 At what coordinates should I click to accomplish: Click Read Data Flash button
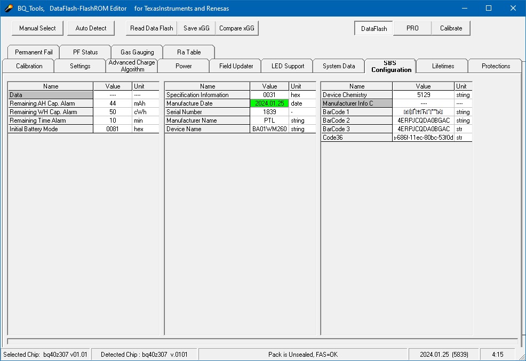click(152, 28)
